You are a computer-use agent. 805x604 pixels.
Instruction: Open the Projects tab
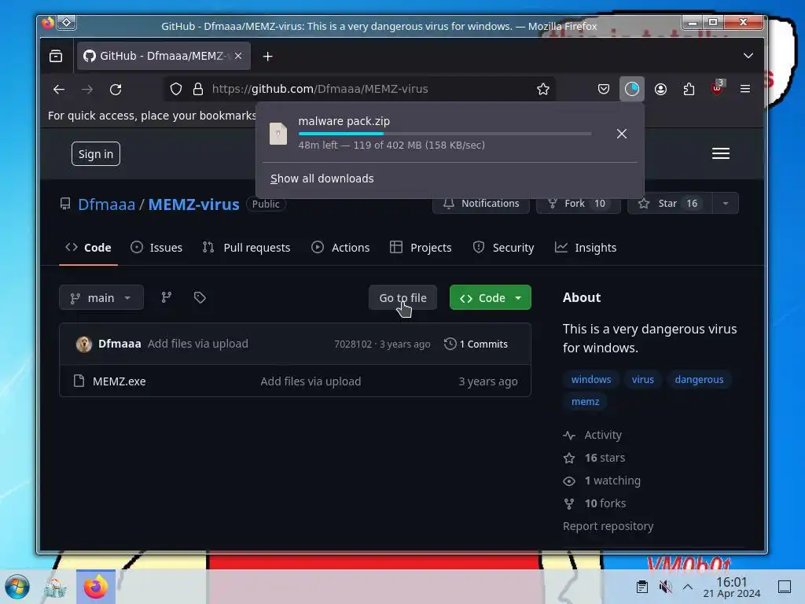click(421, 248)
